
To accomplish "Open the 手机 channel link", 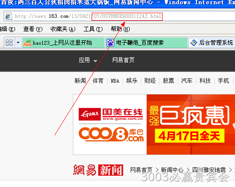I will pos(223,81).
